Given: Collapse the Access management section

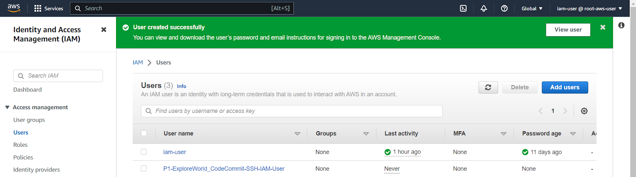Looking at the screenshot, I should (7, 107).
